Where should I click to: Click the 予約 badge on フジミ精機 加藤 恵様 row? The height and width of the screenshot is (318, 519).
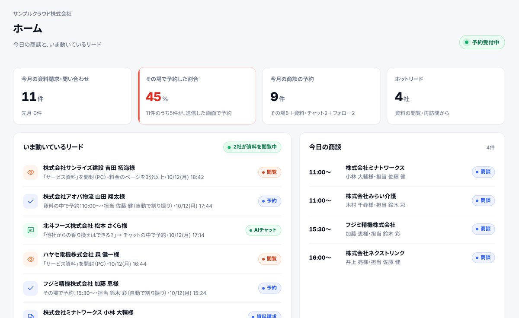coord(269,288)
